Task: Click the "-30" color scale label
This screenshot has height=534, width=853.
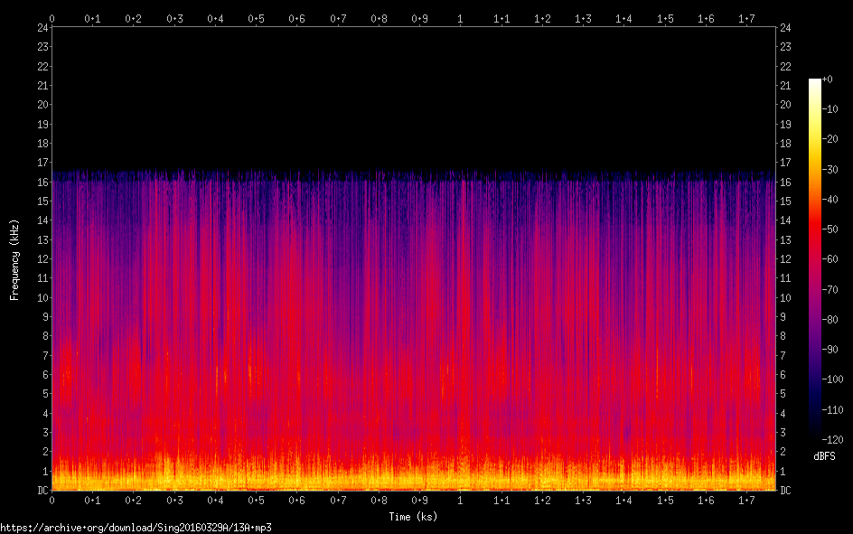Action: tap(830, 170)
